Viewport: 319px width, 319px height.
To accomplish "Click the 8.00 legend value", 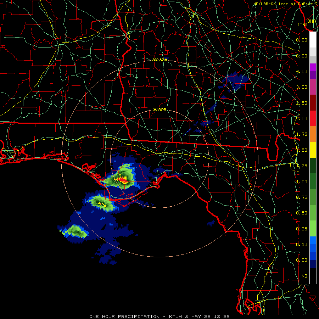I will (x=302, y=40).
